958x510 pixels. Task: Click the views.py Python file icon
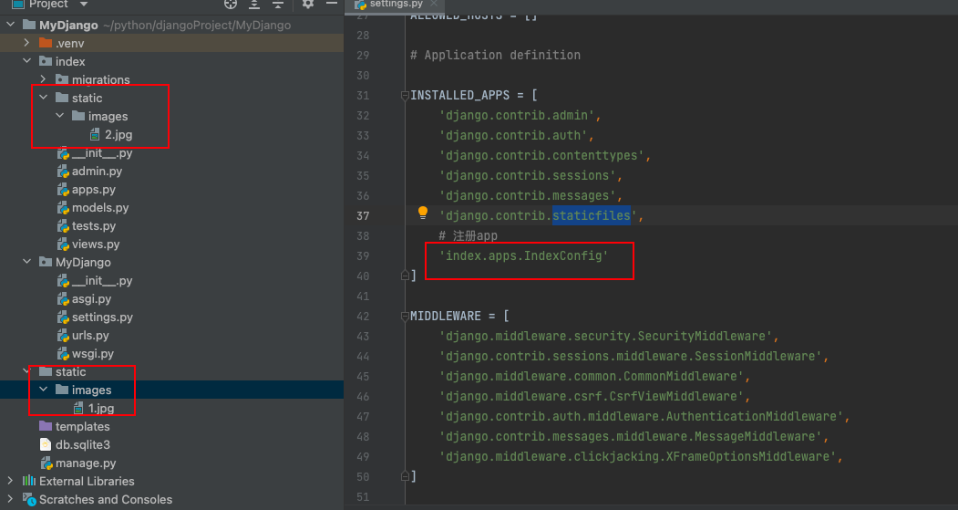(x=63, y=245)
